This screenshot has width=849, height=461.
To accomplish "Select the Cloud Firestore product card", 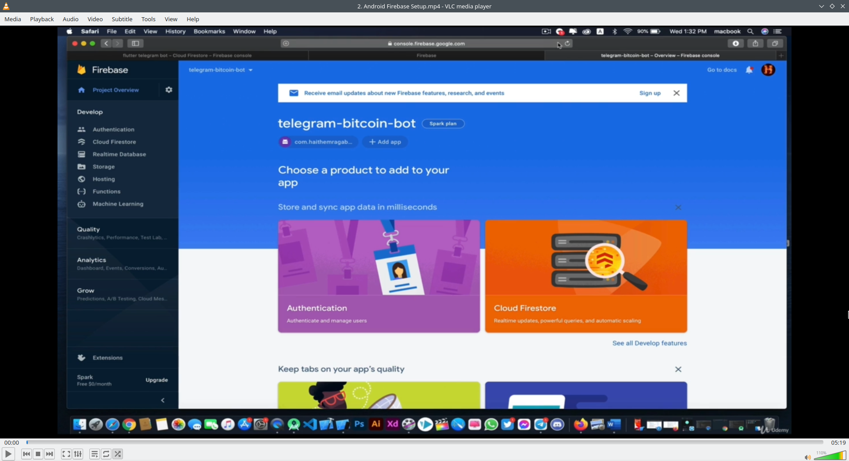I will pyautogui.click(x=586, y=276).
